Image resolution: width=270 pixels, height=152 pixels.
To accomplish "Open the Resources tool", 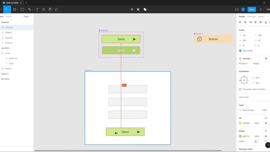I will [44, 9].
